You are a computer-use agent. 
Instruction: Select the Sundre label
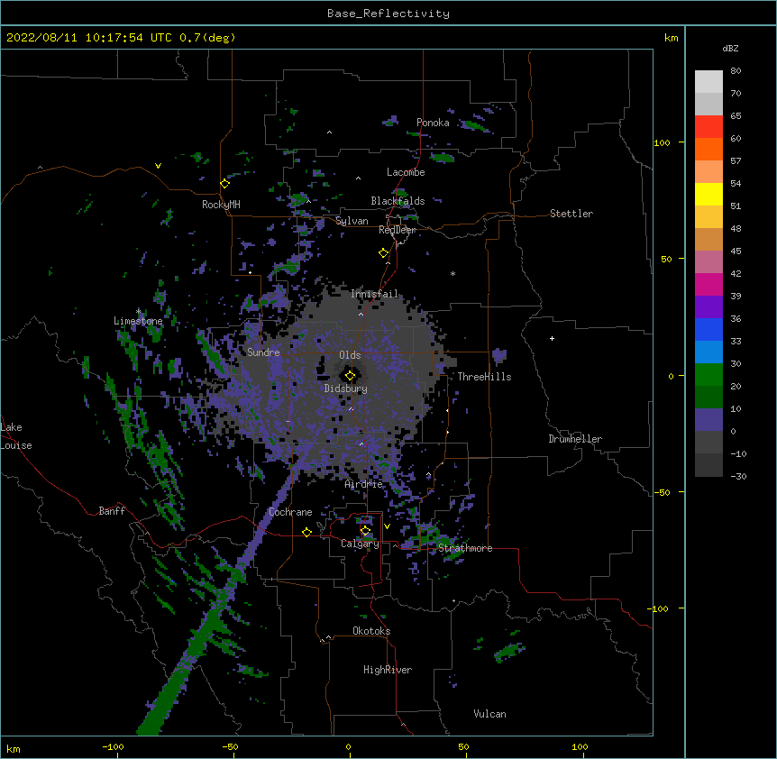point(263,352)
